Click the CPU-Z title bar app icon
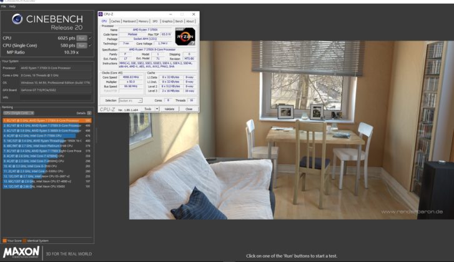 tap(101, 14)
